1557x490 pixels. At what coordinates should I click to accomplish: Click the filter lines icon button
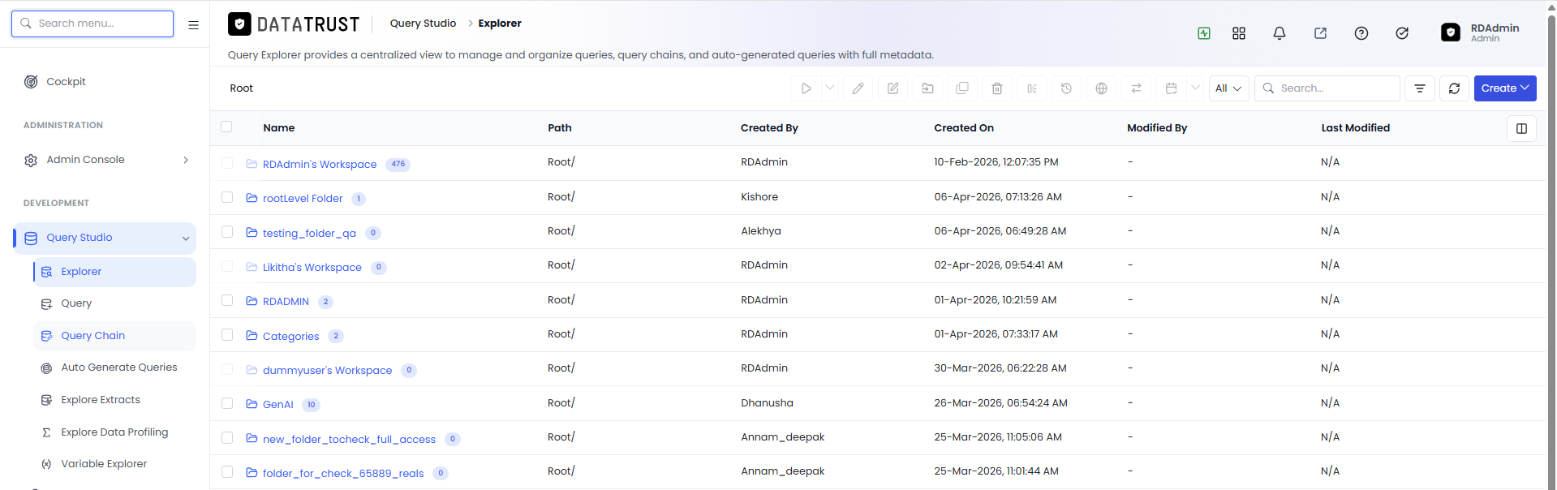coord(1420,88)
